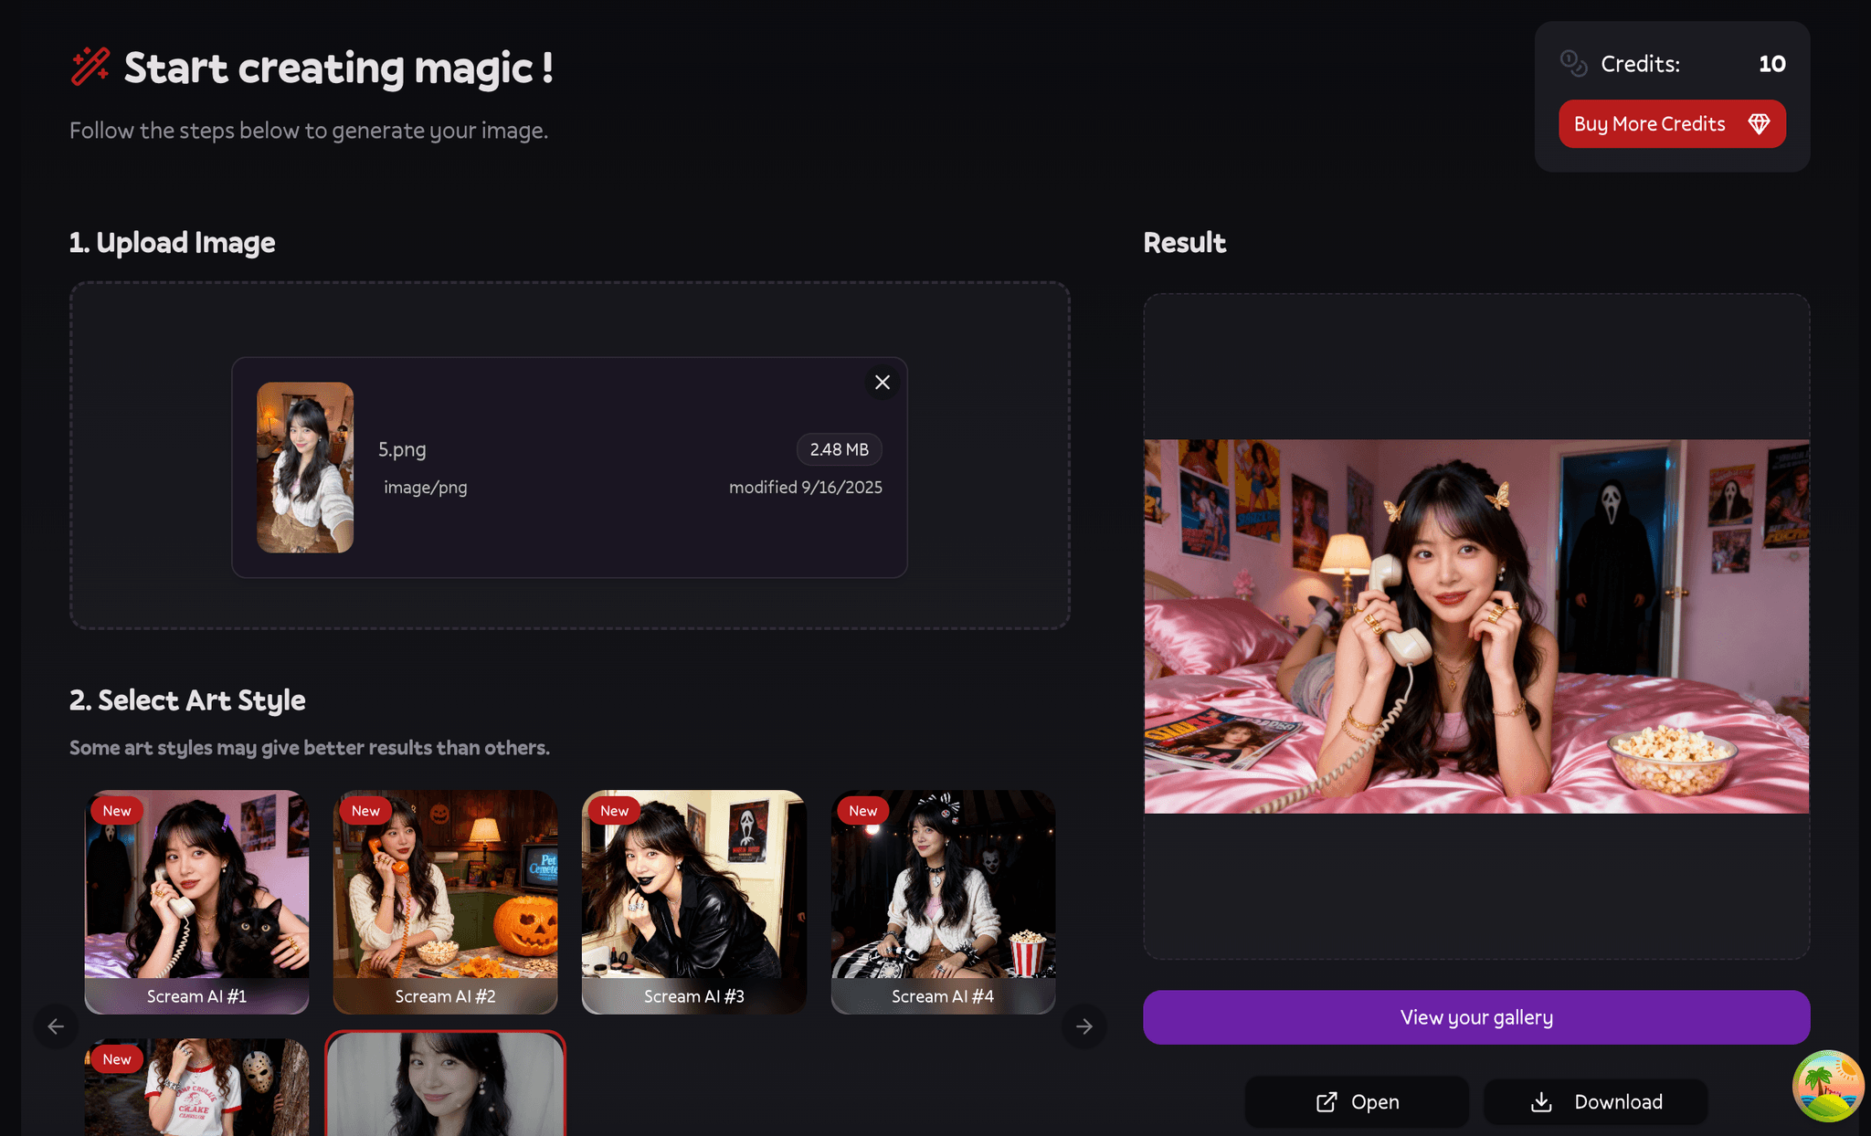Viewport: 1871px width, 1136px height.
Task: Click the red-outlined selected art style
Action: click(x=445, y=1087)
